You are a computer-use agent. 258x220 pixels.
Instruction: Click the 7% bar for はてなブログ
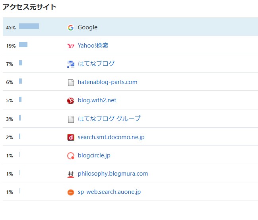21,63
